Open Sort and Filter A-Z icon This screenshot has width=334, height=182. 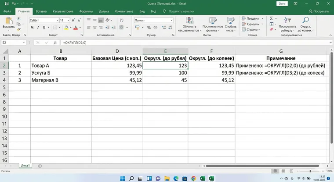(x=287, y=20)
